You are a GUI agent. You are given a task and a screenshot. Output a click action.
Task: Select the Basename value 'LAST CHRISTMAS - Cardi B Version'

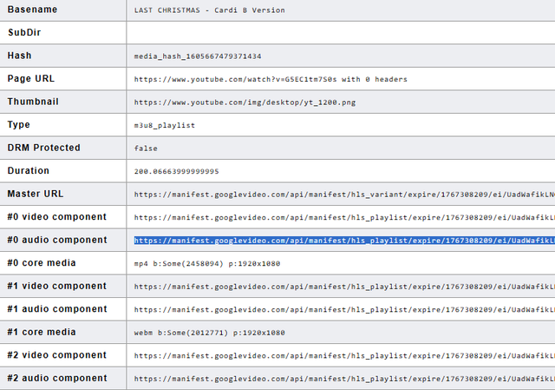(210, 10)
